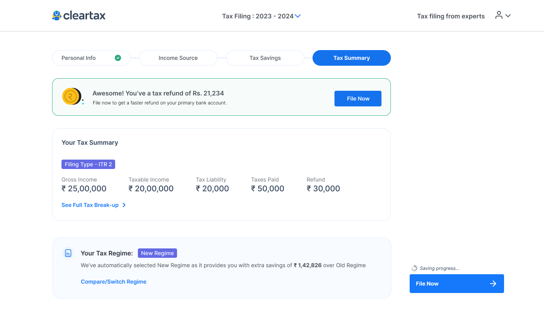Go to Tax Savings step
The width and height of the screenshot is (544, 311).
265,58
